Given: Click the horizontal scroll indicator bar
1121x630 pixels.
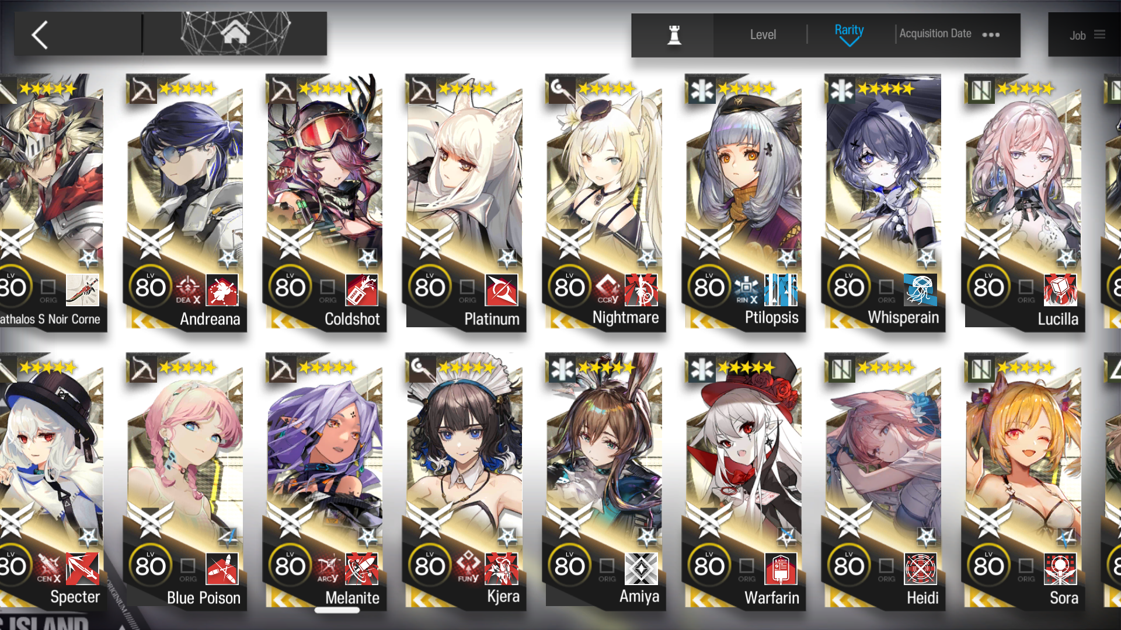Looking at the screenshot, I should click(x=337, y=610).
